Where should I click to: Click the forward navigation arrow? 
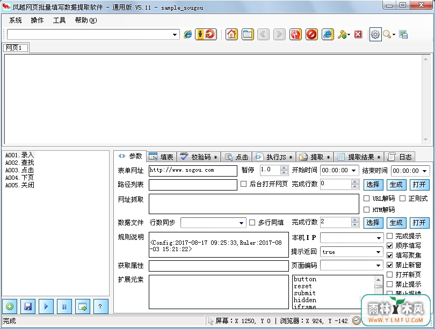point(279,34)
